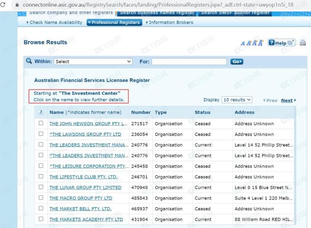Select number cell 236054
The width and height of the screenshot is (311, 228).
pyautogui.click(x=139, y=134)
